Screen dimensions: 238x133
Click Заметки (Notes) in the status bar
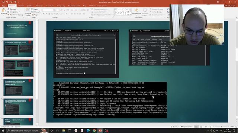[x=175, y=127]
